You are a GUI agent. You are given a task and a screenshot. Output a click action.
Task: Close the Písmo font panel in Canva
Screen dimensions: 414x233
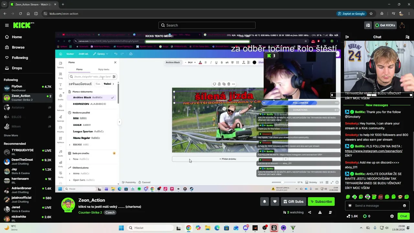tap(115, 62)
